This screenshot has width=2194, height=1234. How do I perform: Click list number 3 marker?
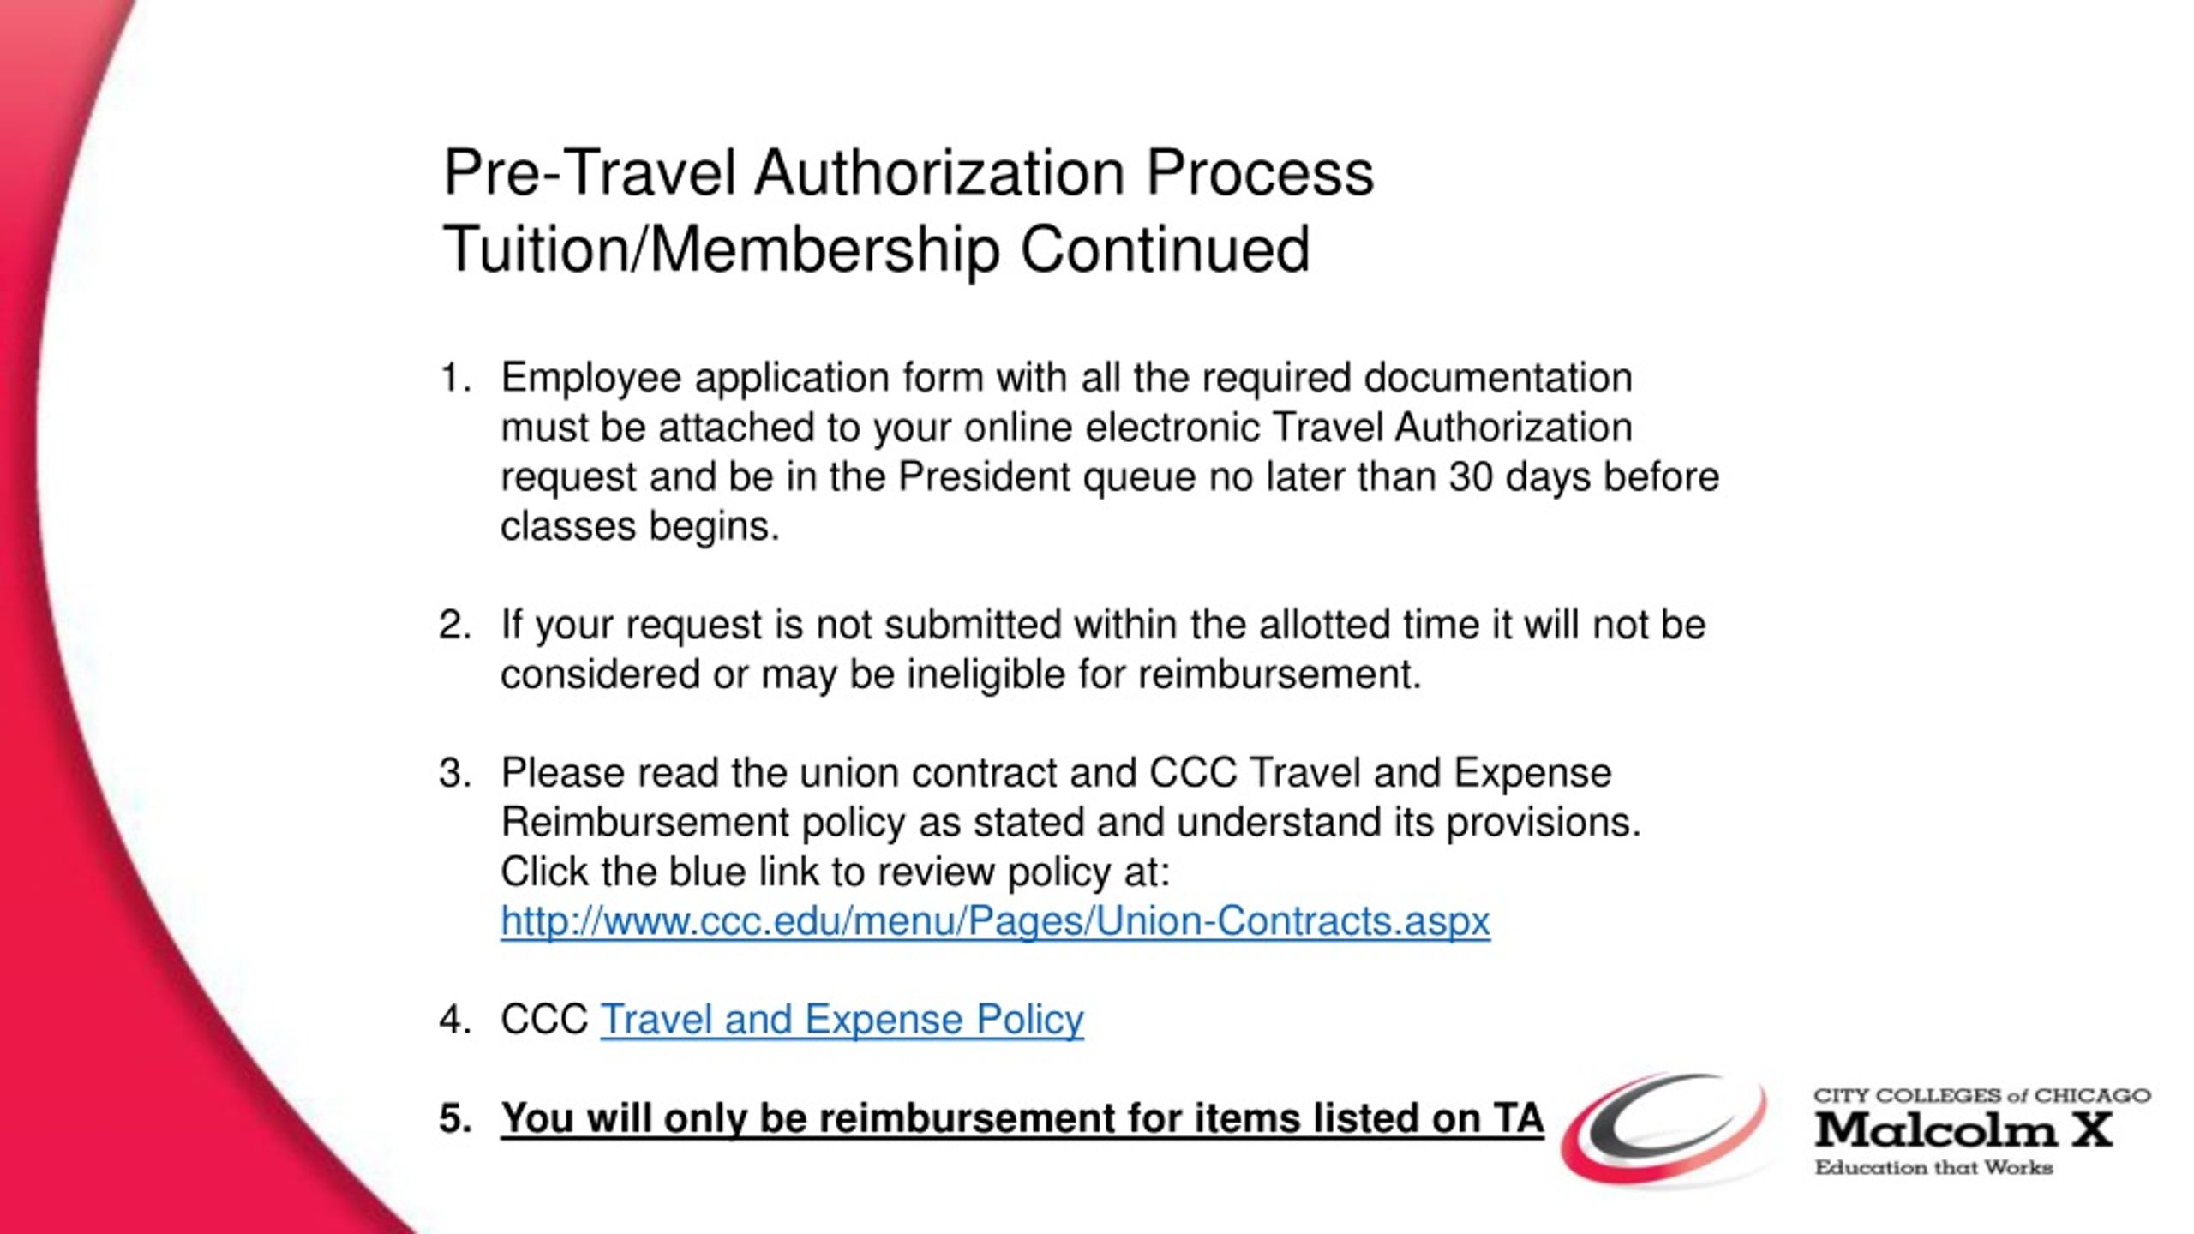455,773
